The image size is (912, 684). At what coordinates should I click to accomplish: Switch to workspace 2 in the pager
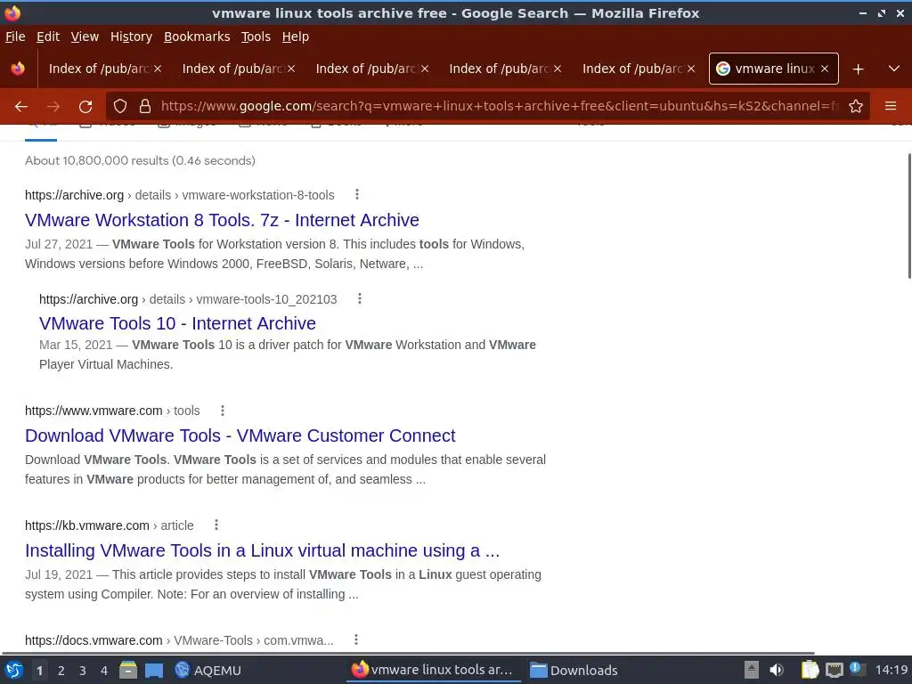point(61,671)
